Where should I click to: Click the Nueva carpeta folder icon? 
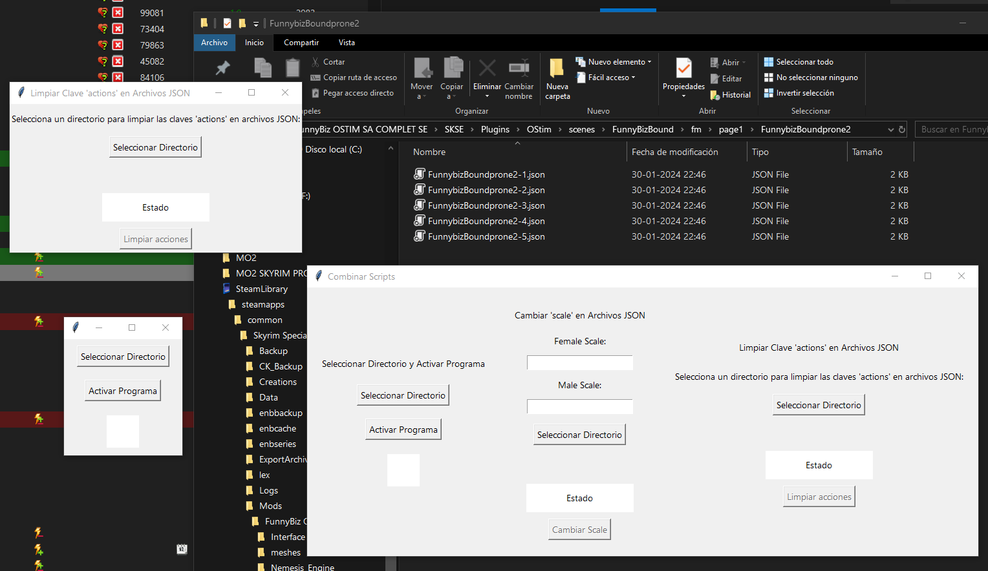point(556,68)
